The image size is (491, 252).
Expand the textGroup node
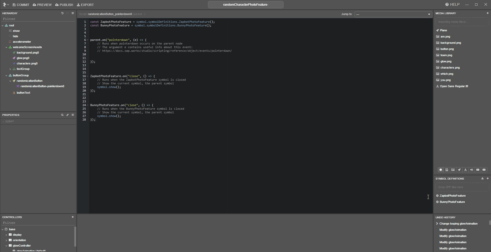(10, 69)
